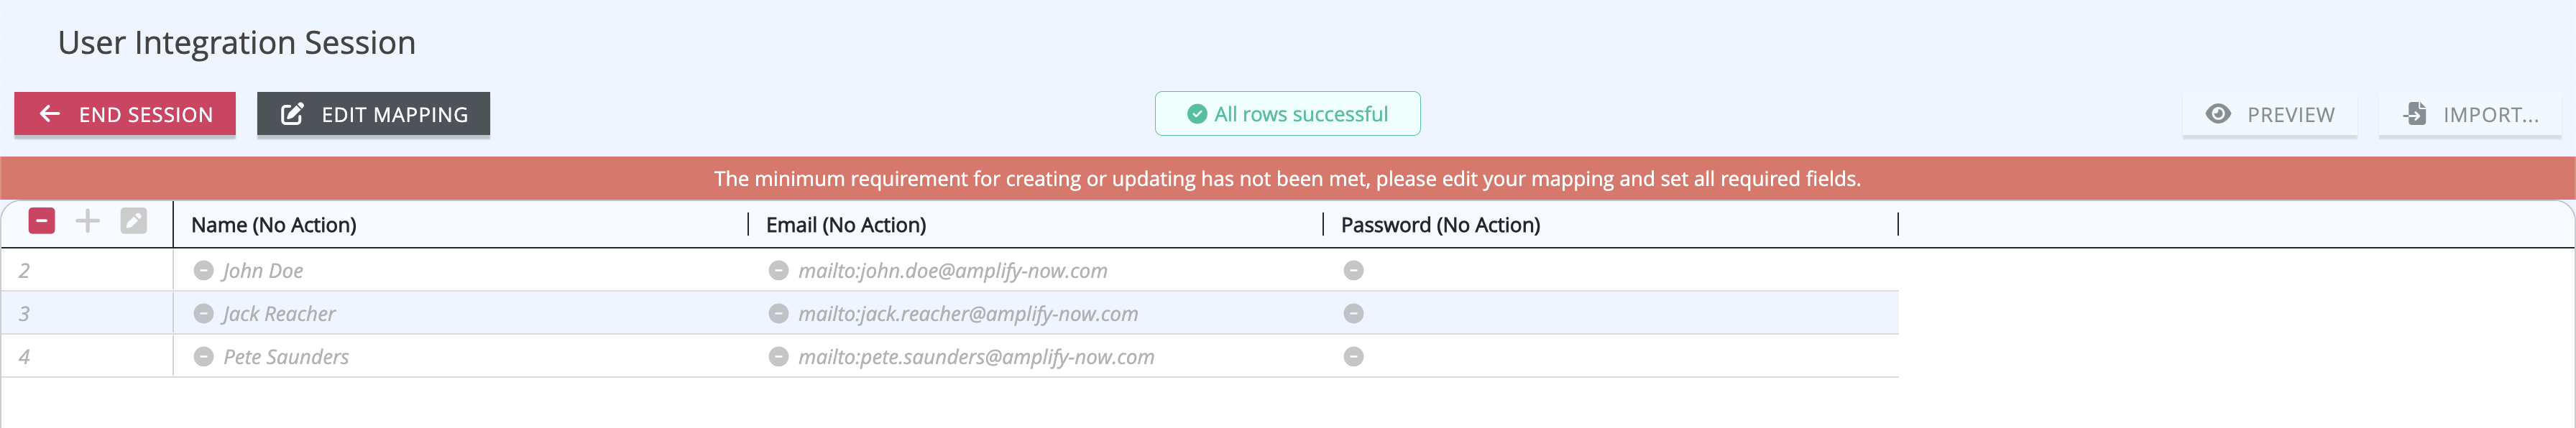Click the status icon next to john.doe email
Screen dimensions: 2576x428
click(x=778, y=270)
